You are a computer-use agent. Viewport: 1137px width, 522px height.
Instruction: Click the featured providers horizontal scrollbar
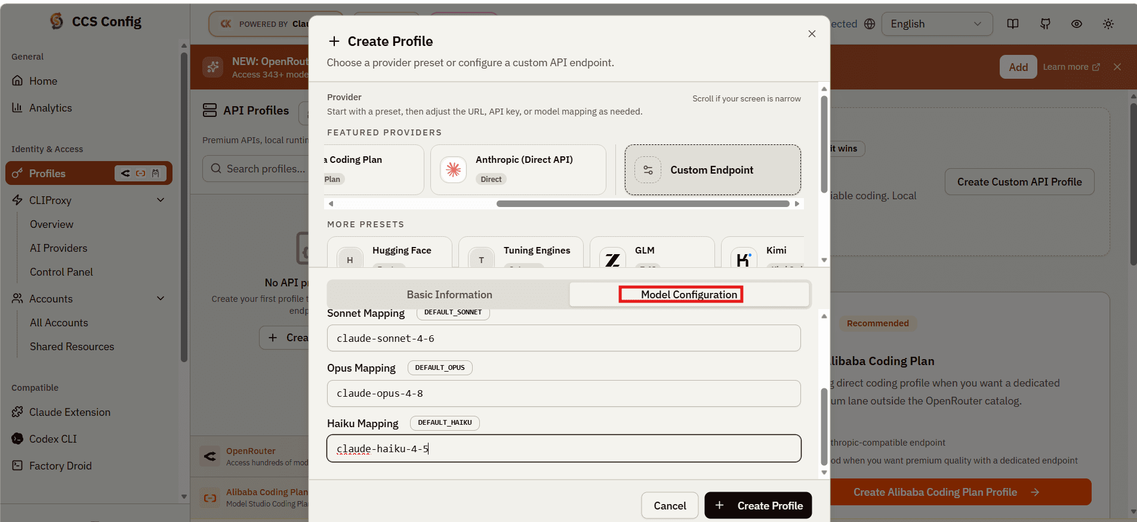(x=643, y=203)
